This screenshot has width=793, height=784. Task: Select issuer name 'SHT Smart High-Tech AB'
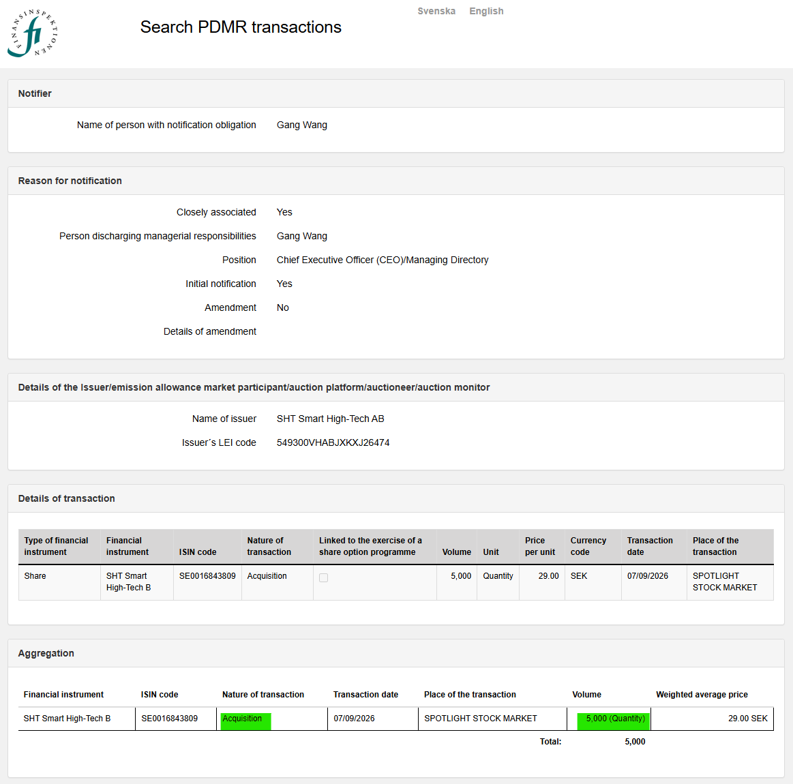click(330, 419)
